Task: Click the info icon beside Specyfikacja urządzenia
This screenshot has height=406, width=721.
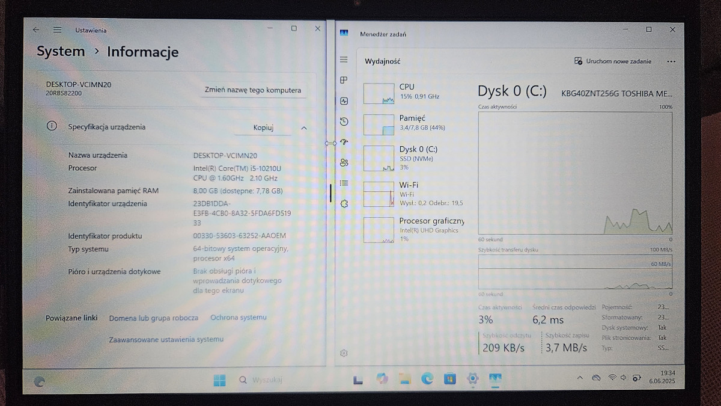Action: click(x=52, y=126)
